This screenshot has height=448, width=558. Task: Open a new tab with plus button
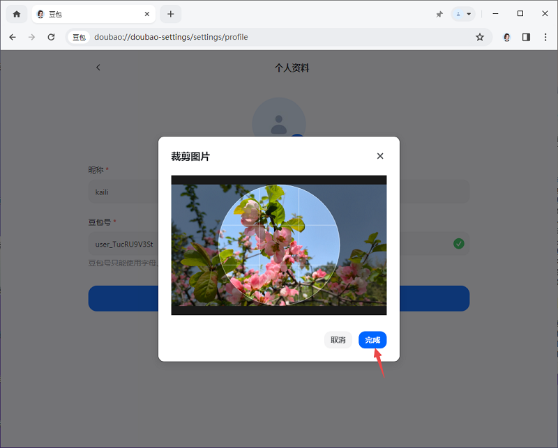[x=170, y=14]
